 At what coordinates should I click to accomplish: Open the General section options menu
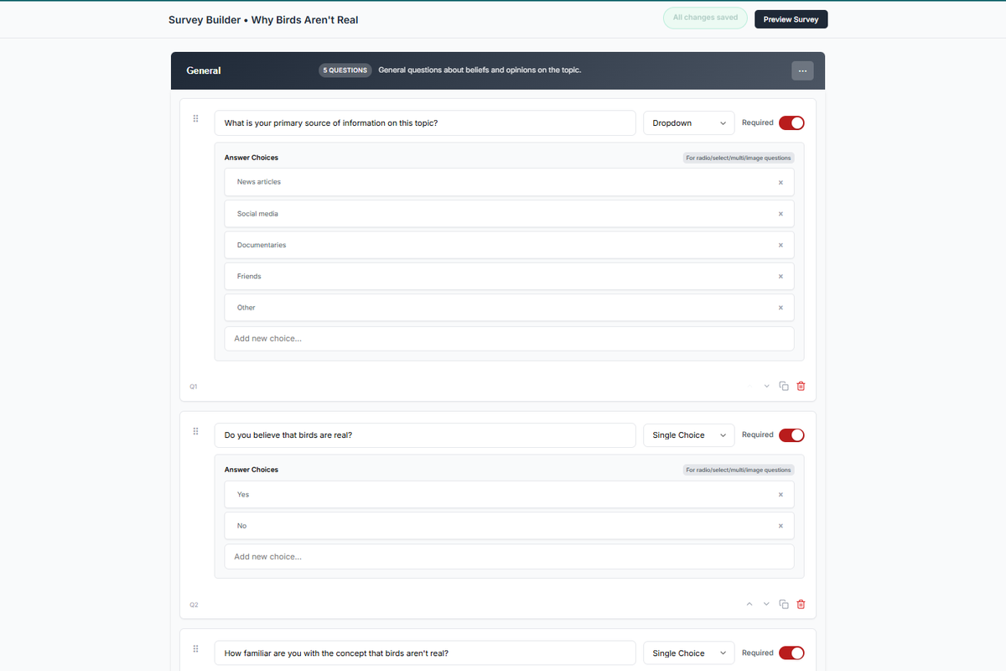tap(802, 70)
